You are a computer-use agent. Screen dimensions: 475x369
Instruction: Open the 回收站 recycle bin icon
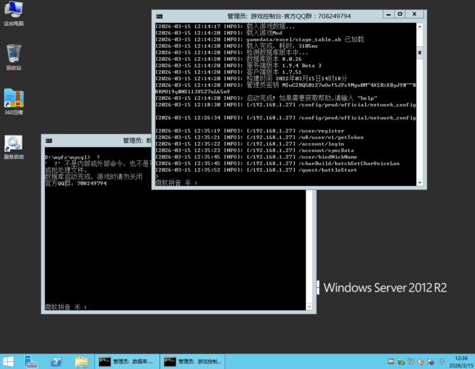[x=12, y=57]
